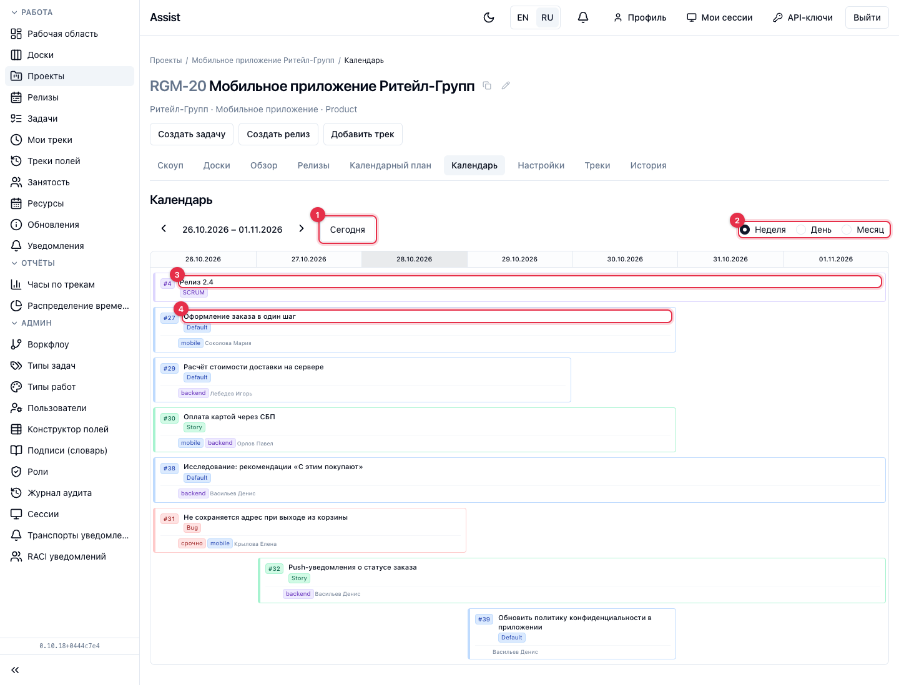Open Воркфлоу branch icon

click(x=16, y=344)
